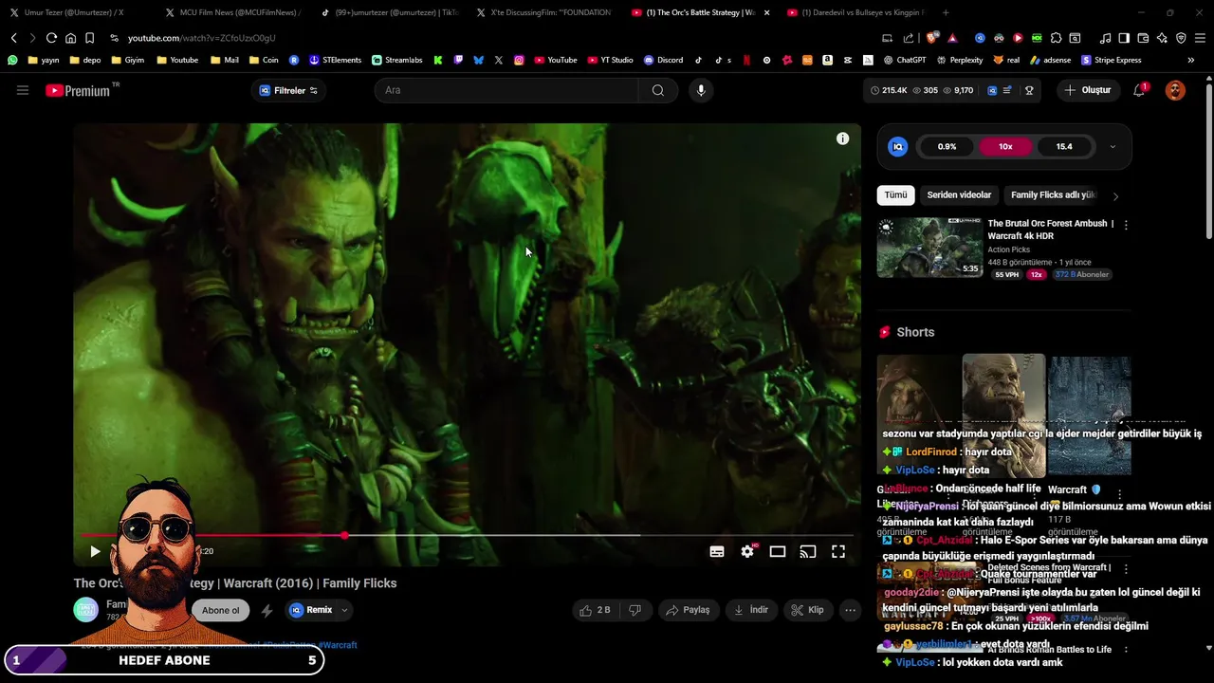
Task: Dislike the video with thumbs down
Action: (635, 610)
